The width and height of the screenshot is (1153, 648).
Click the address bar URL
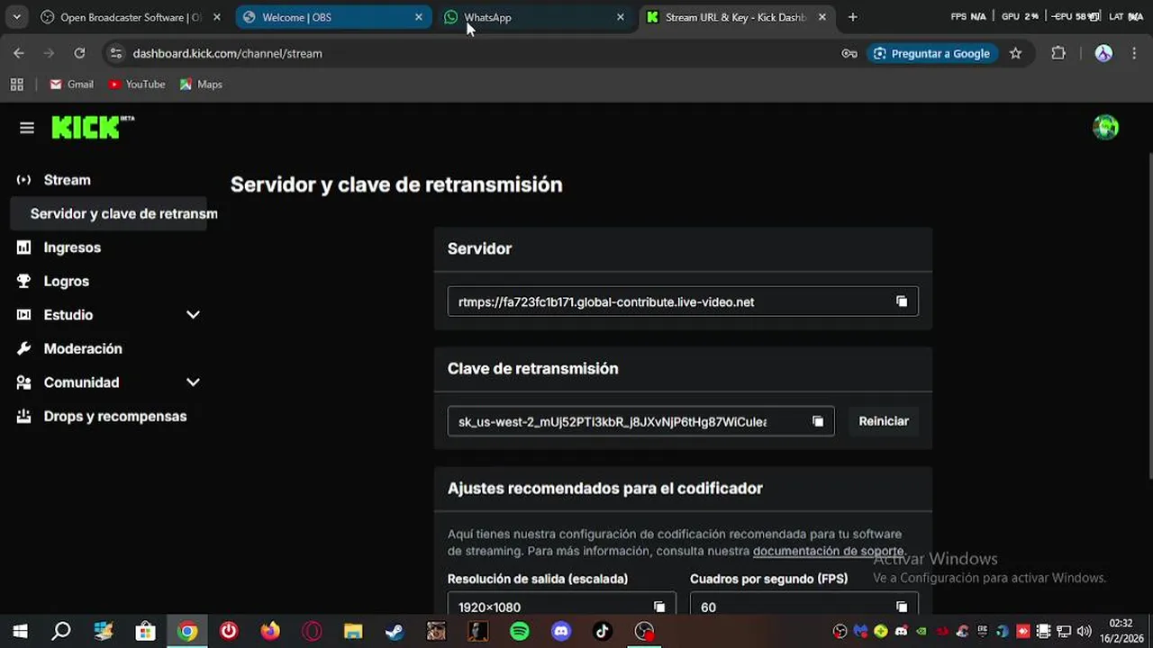coord(227,53)
